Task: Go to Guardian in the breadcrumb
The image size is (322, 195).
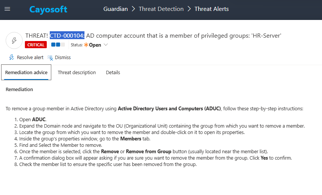Action: (115, 9)
